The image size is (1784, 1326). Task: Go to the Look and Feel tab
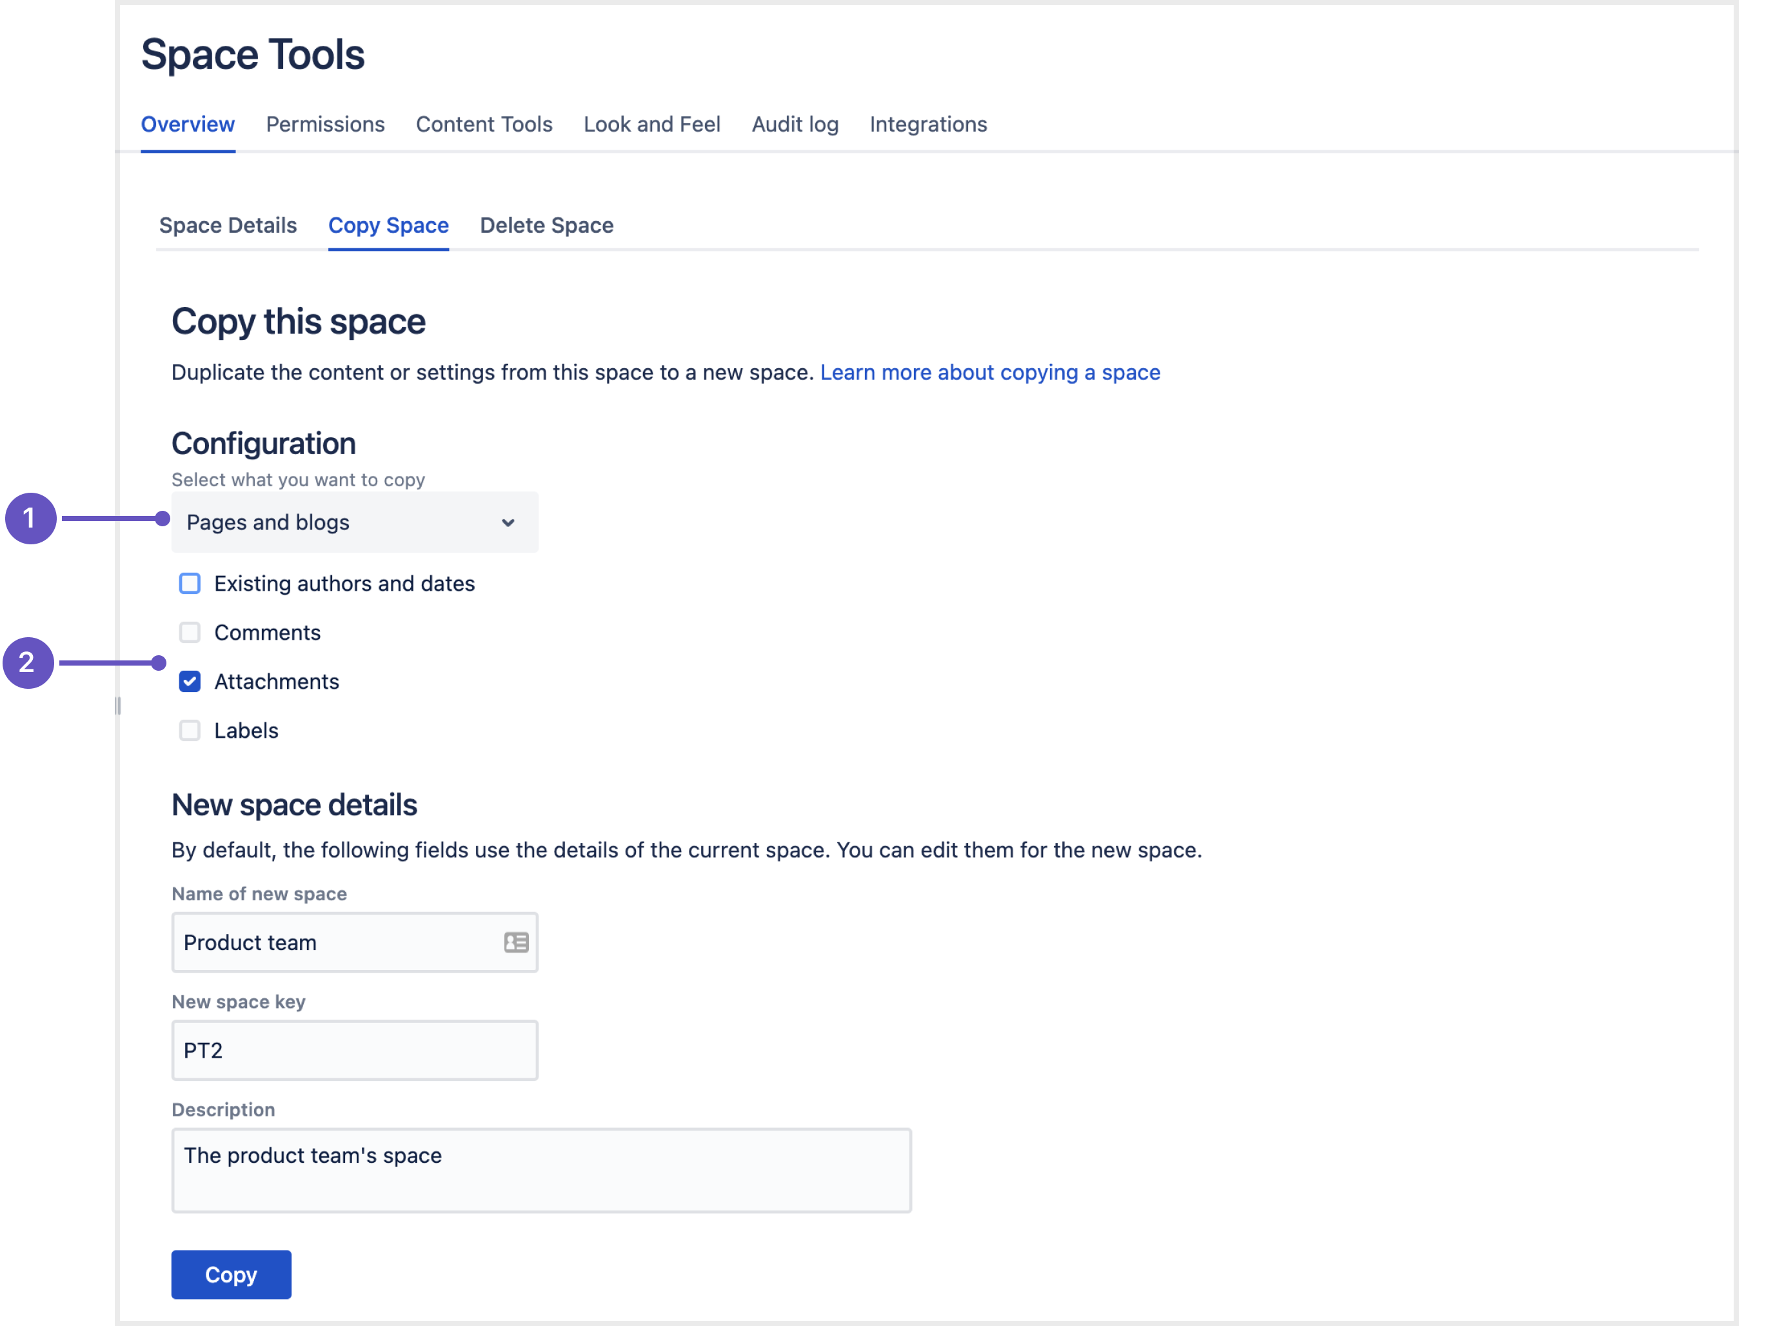[651, 124]
